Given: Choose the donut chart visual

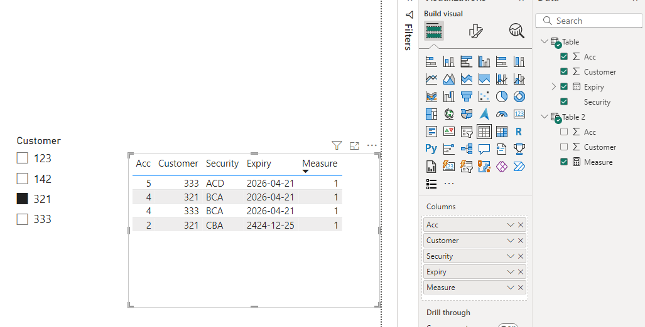Looking at the screenshot, I should tap(519, 96).
